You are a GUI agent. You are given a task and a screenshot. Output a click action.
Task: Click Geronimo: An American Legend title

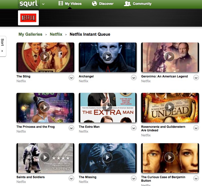pos(164,76)
